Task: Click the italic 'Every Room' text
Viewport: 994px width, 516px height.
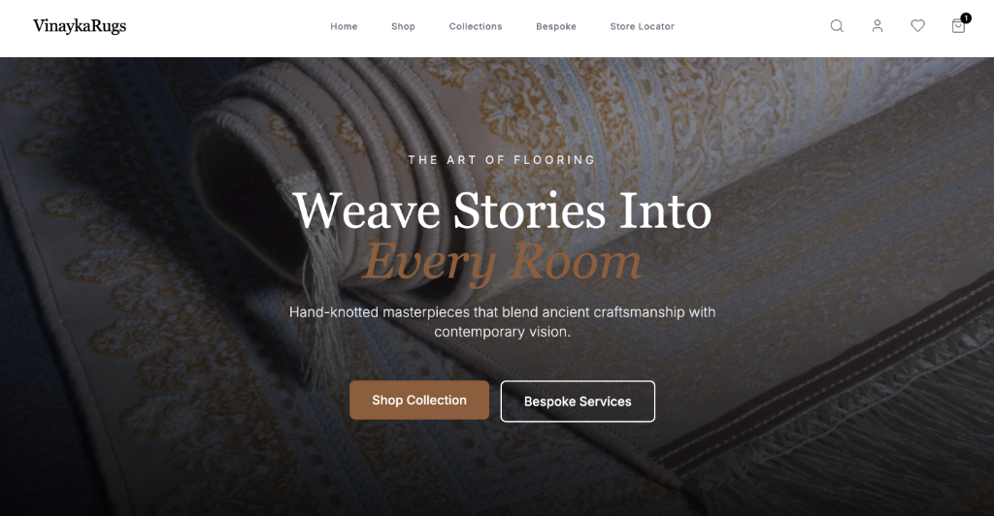Action: 502,261
